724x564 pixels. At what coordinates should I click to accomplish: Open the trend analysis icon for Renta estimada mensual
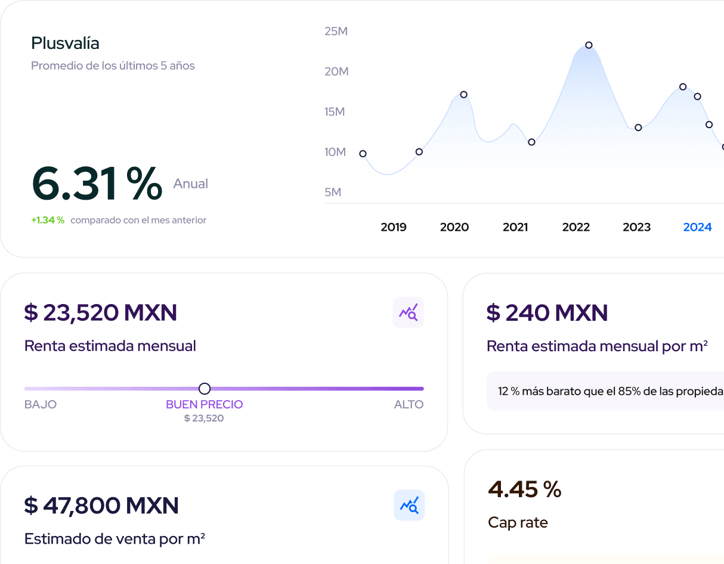[408, 312]
